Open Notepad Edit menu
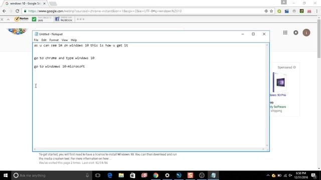Viewport: 321px width, 180px height. tap(44, 40)
